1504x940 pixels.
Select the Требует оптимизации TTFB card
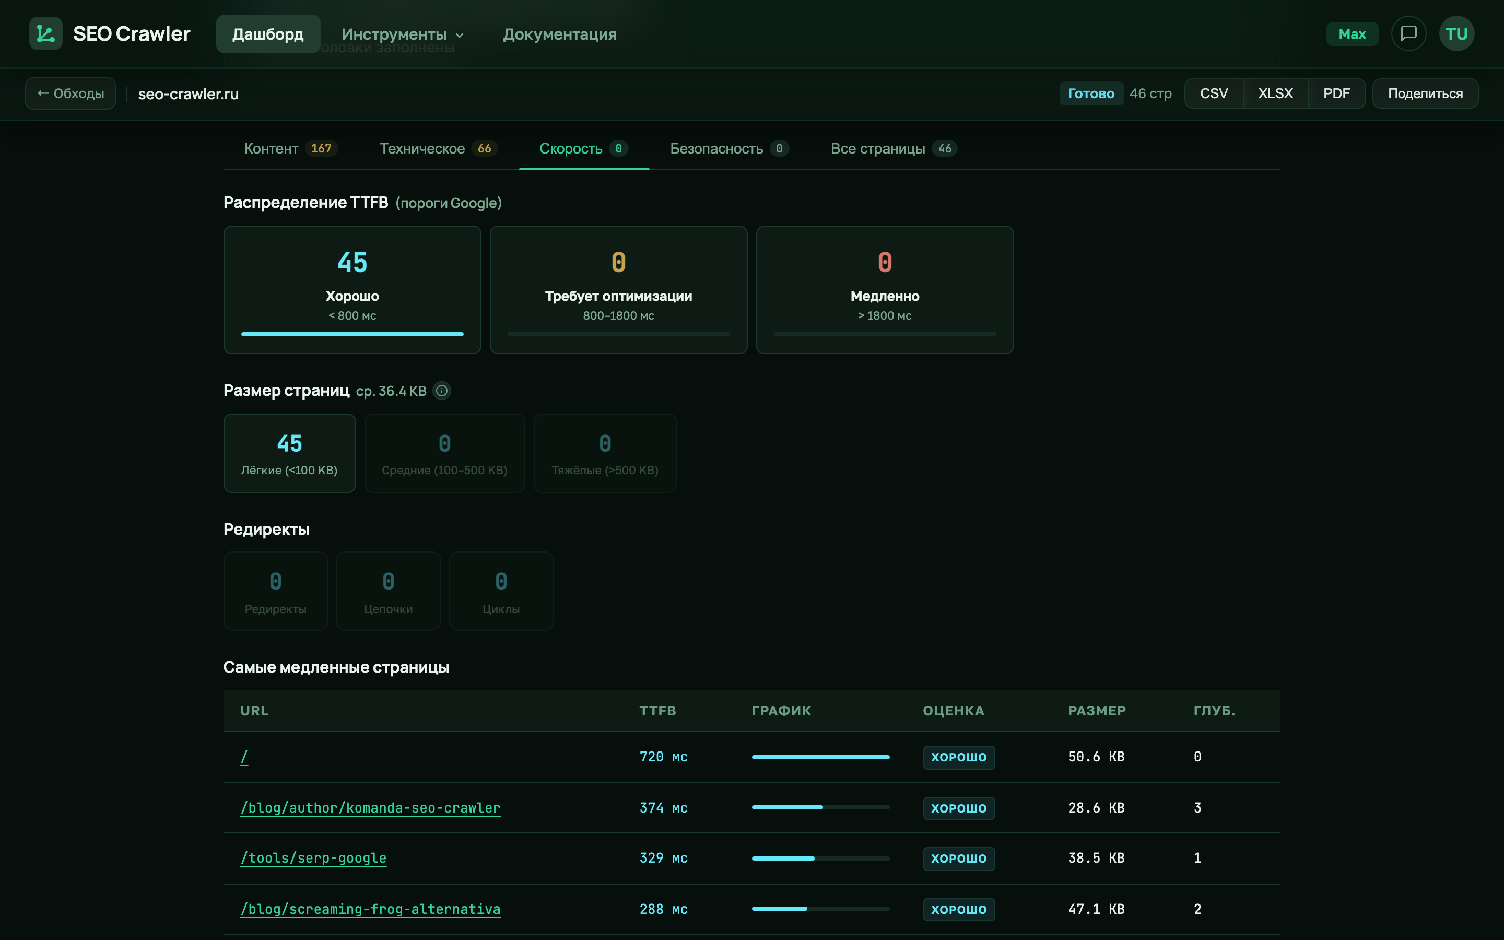coord(618,290)
